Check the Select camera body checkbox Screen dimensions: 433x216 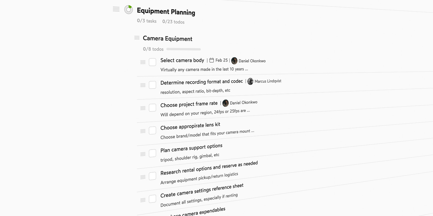[x=153, y=62]
